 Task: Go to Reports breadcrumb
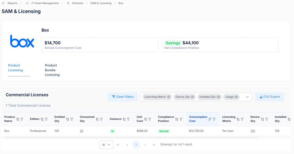[12, 3]
